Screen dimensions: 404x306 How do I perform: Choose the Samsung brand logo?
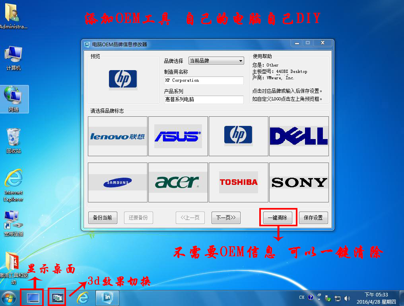click(x=118, y=182)
